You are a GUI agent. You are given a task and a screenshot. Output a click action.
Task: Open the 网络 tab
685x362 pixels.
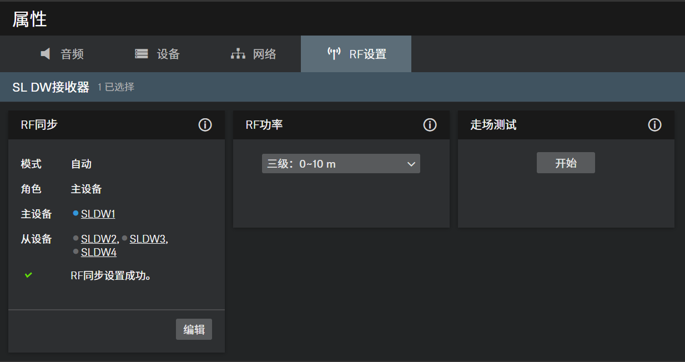pos(254,54)
